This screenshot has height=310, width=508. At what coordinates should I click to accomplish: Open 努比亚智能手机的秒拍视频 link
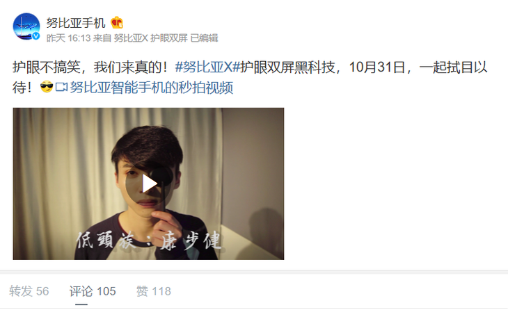151,88
